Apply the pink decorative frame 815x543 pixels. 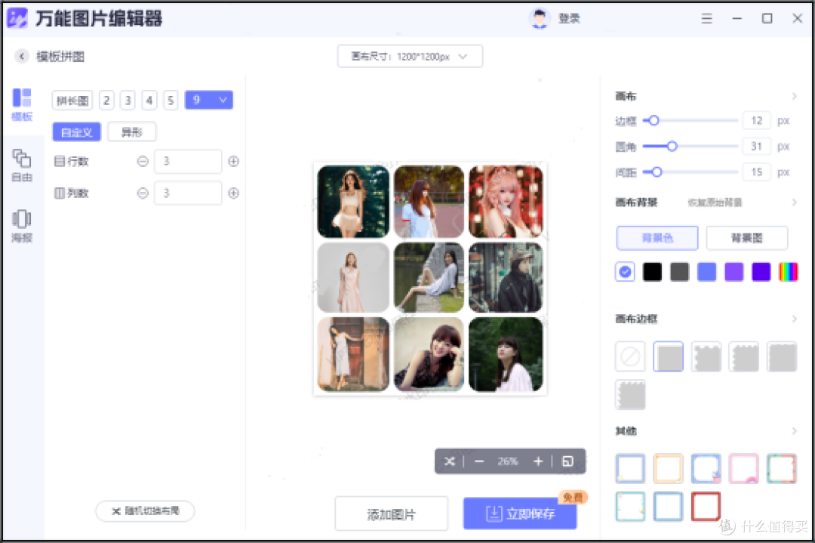744,468
